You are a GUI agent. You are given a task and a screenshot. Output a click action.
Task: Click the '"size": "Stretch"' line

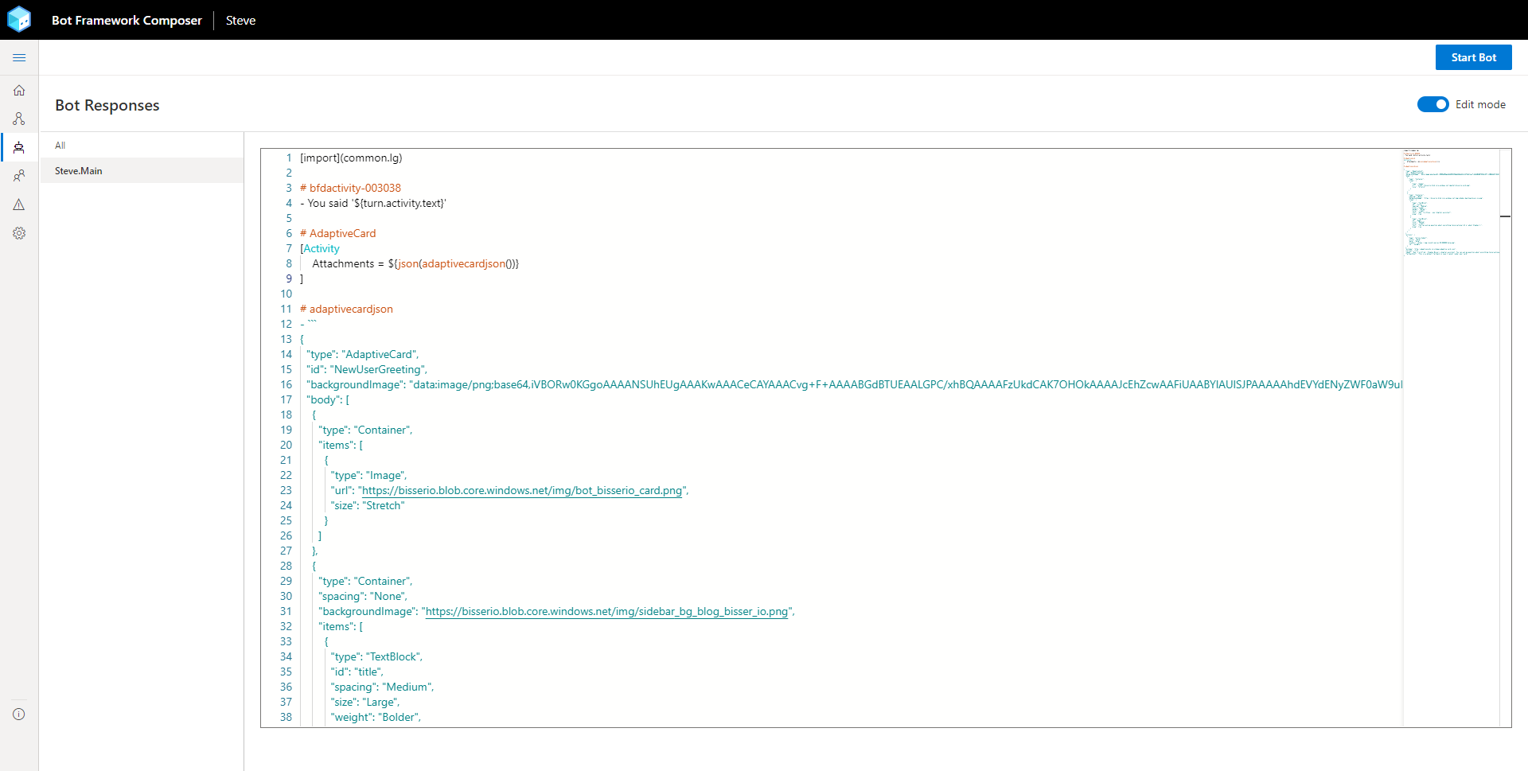(368, 505)
